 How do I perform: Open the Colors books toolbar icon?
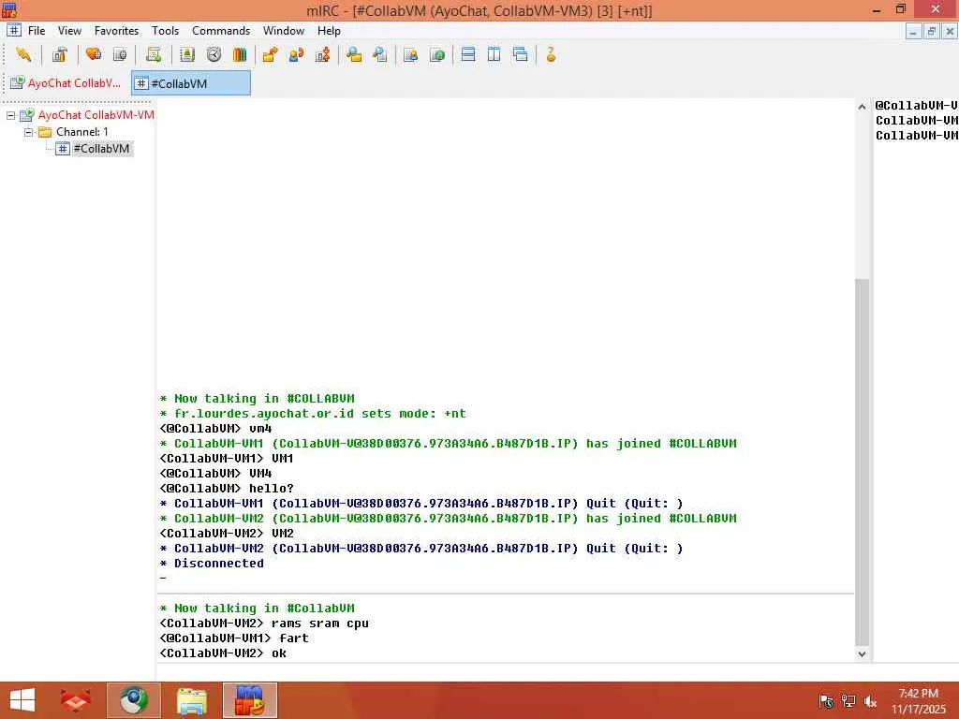pos(240,55)
